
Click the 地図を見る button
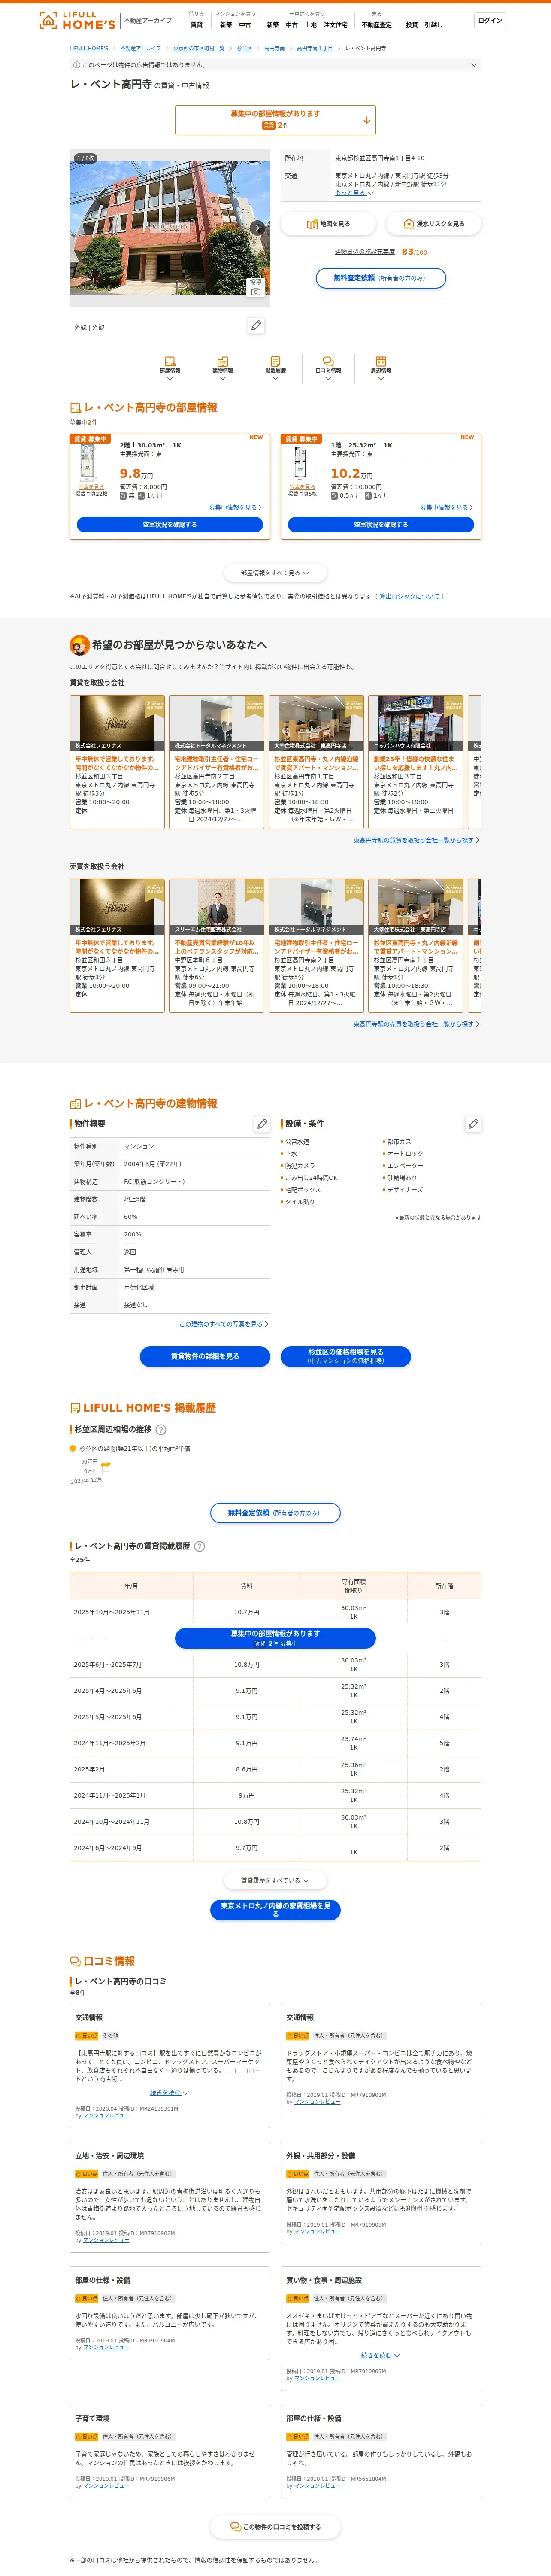coord(328,224)
